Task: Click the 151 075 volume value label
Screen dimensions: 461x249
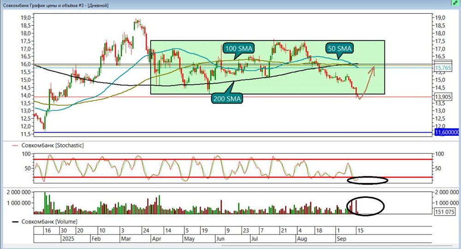Action: (444, 211)
